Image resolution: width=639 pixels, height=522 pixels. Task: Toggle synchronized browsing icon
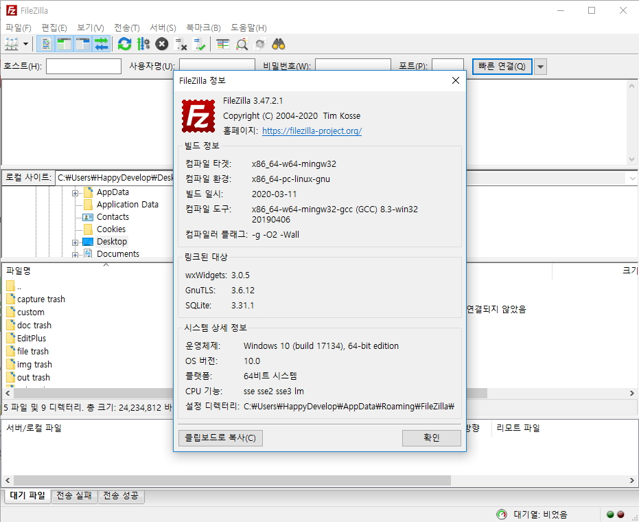tap(260, 44)
